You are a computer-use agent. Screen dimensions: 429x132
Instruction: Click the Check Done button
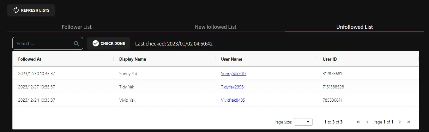[x=109, y=43]
